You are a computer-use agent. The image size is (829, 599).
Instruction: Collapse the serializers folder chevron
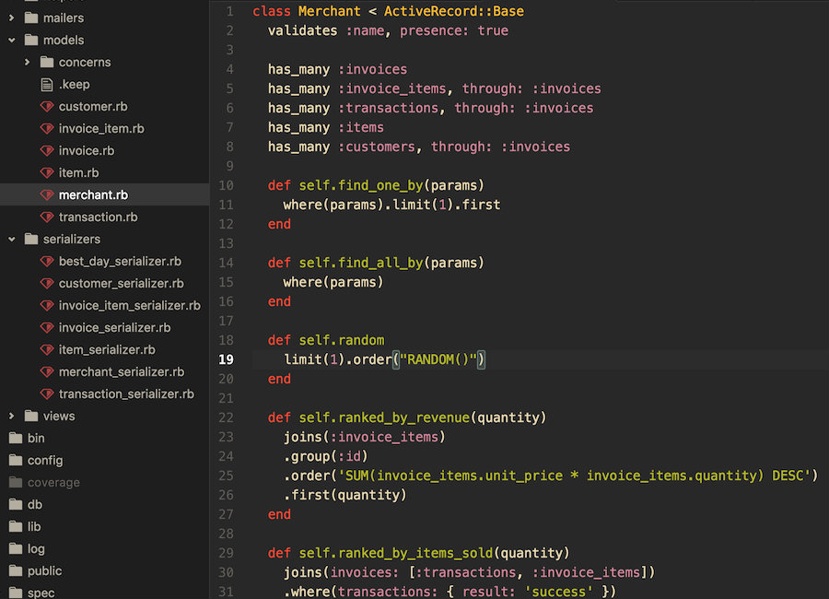pos(12,240)
